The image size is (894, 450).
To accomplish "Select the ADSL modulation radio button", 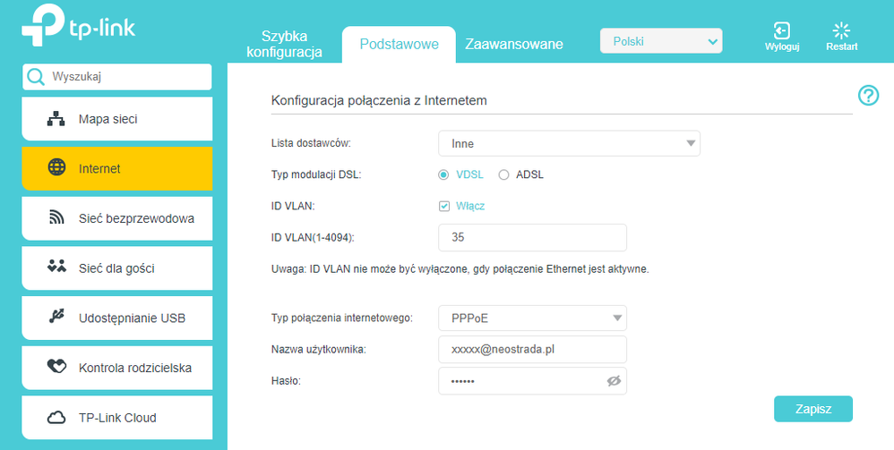I will coord(503,174).
